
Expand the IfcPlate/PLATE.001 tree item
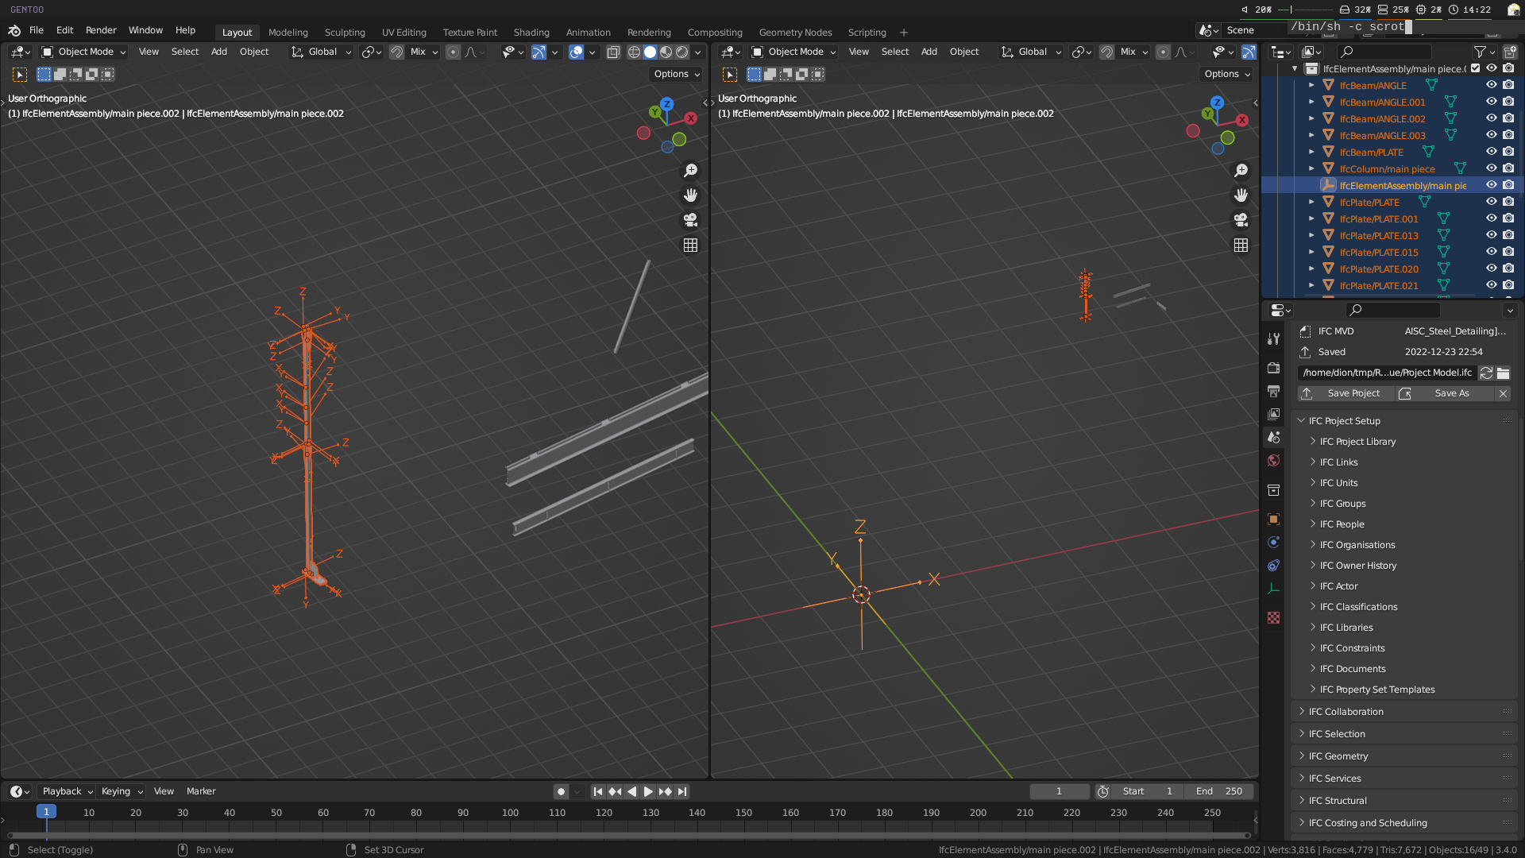pyautogui.click(x=1311, y=218)
